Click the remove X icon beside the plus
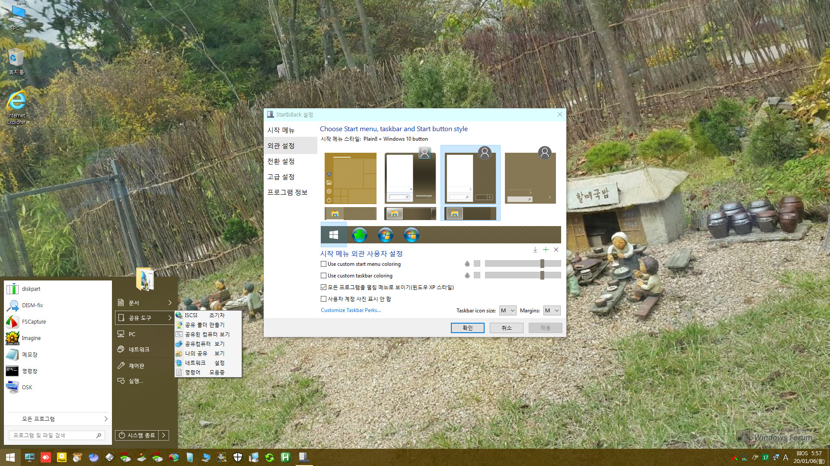The image size is (830, 466). 556,250
